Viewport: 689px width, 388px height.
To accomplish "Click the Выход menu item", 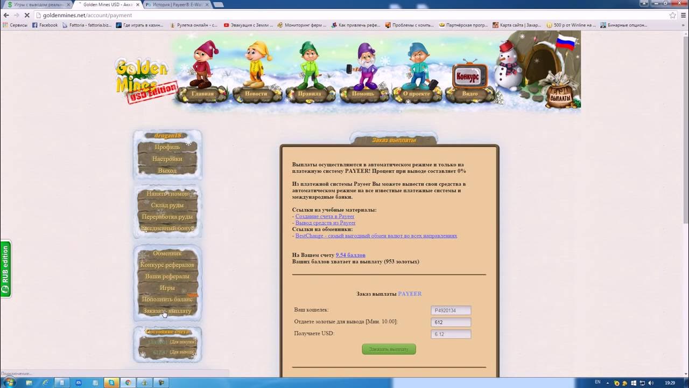I will tap(167, 171).
